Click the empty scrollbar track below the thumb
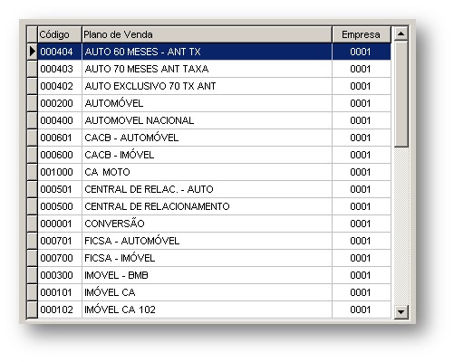 tap(401, 226)
